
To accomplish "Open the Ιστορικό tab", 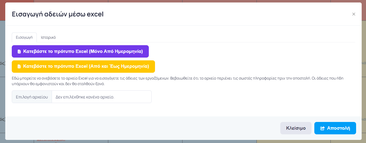I will pyautogui.click(x=48, y=37).
